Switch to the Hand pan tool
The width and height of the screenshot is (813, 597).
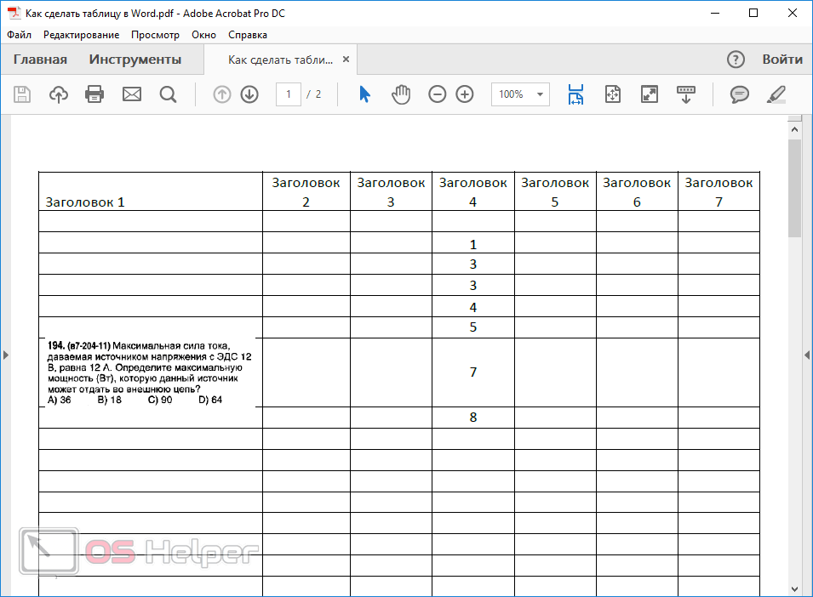(x=401, y=94)
